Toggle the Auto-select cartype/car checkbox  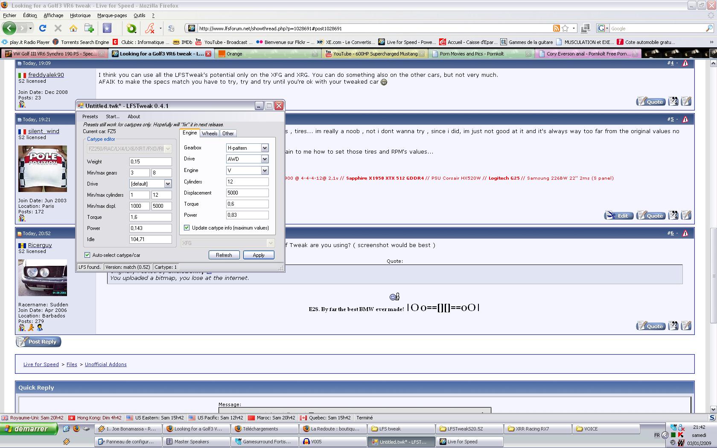87,255
